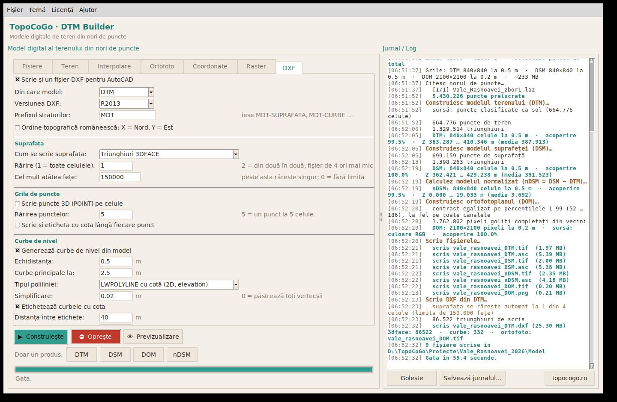The image size is (617, 402).
Task: Click the 'Gata.' status text
Action: coord(24,378)
